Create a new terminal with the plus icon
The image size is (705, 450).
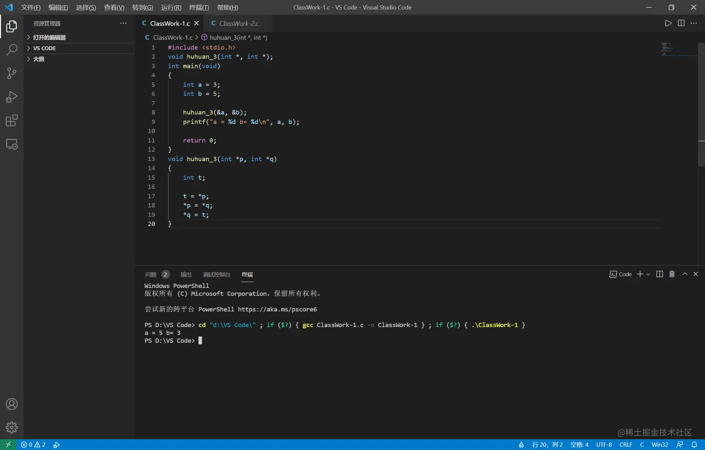640,274
